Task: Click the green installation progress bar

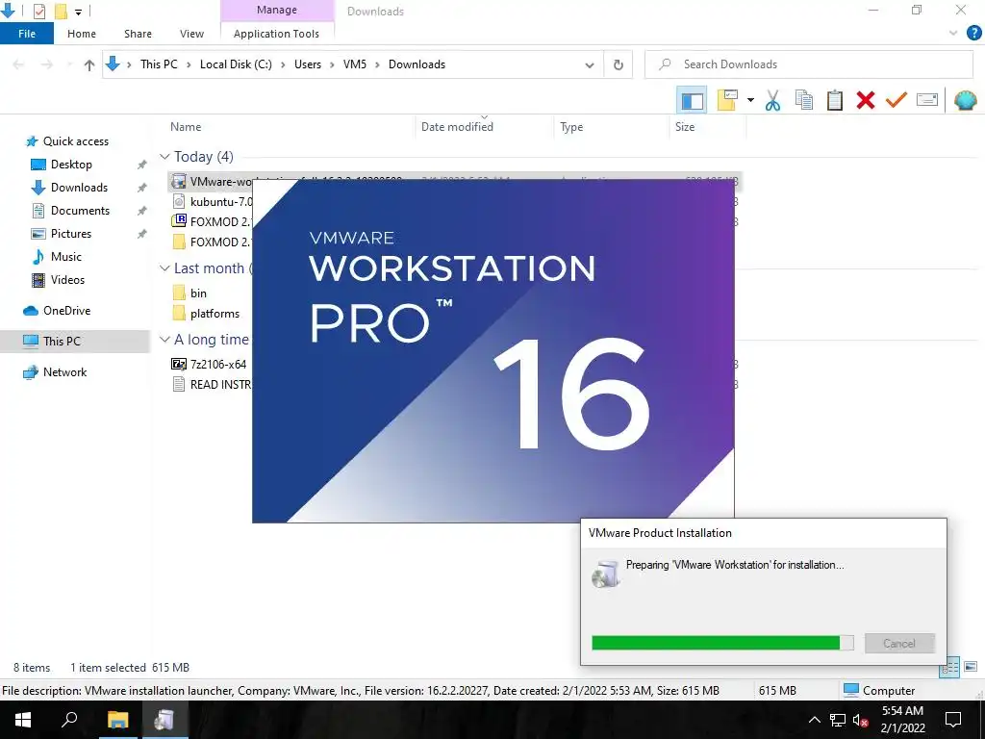Action: pyautogui.click(x=722, y=643)
